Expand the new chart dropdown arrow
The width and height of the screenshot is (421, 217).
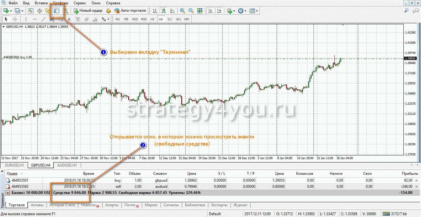[11, 11]
